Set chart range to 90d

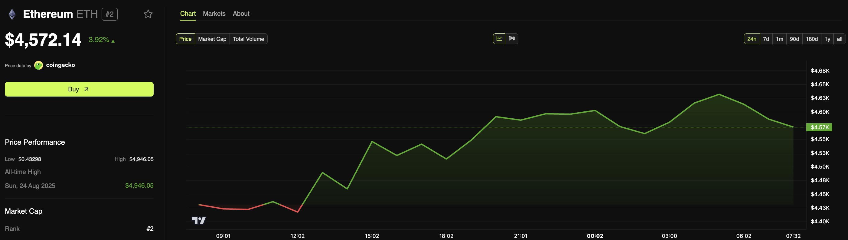tap(794, 39)
